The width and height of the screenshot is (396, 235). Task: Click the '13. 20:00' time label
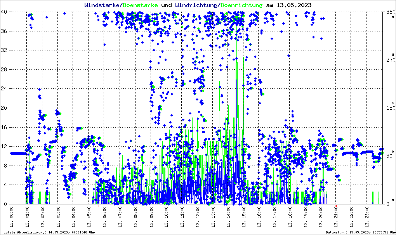pyautogui.click(x=321, y=217)
